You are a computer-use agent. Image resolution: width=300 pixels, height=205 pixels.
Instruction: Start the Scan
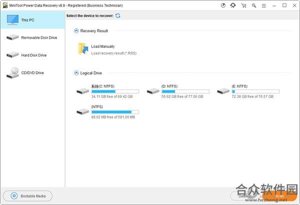coord(279,196)
